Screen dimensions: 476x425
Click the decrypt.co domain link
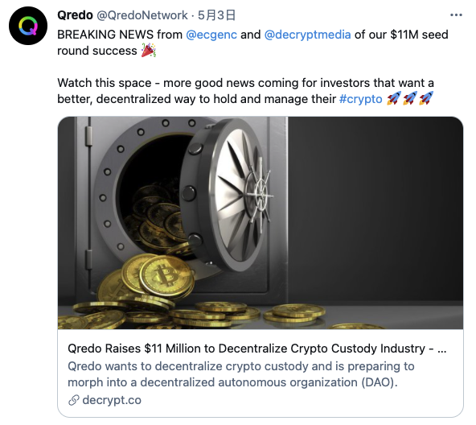(x=112, y=400)
